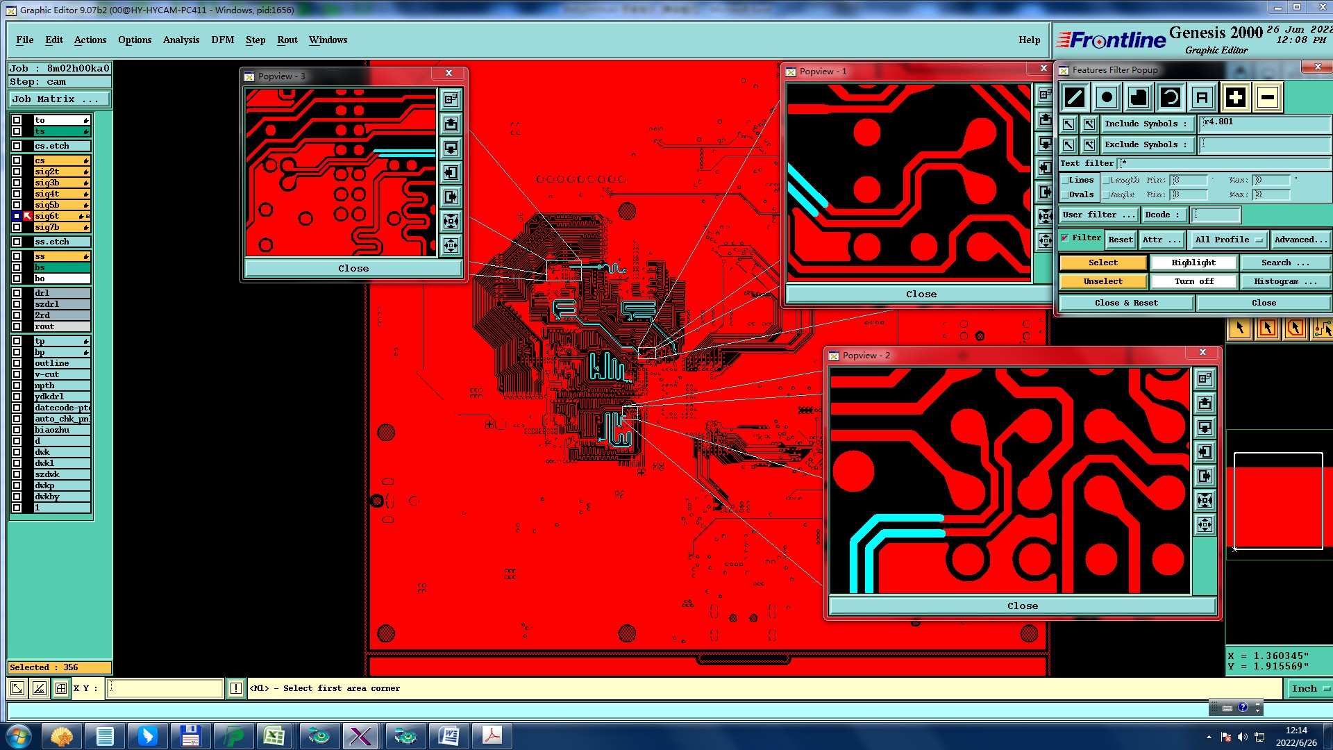Open the DFM menu
This screenshot has width=1333, height=750.
coord(222,40)
